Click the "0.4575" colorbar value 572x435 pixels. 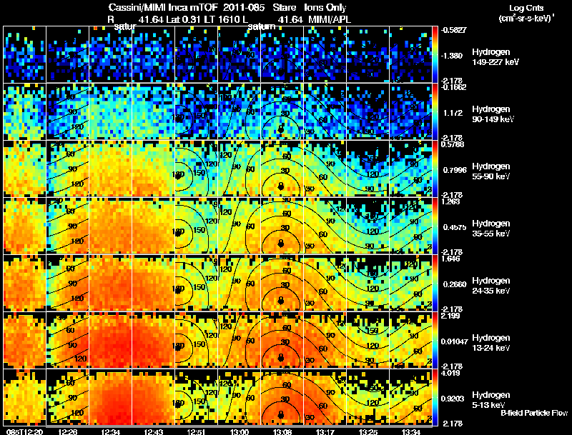455,227
